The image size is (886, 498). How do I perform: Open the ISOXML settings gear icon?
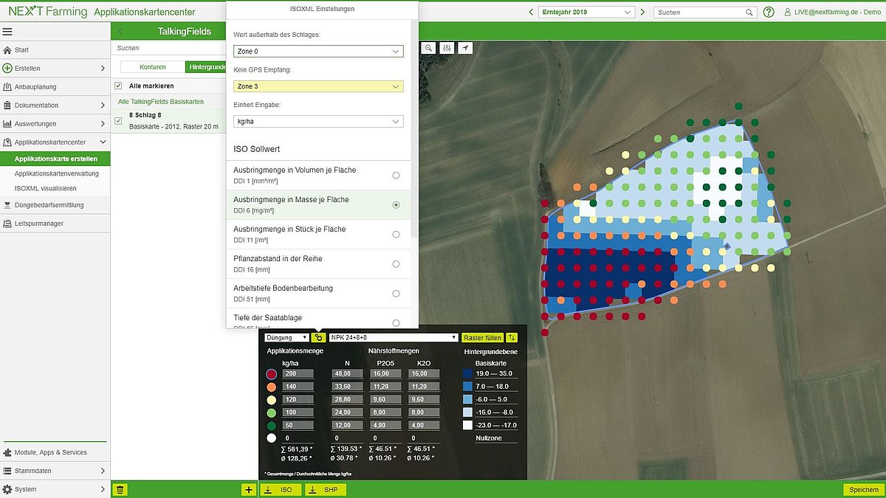tap(318, 337)
